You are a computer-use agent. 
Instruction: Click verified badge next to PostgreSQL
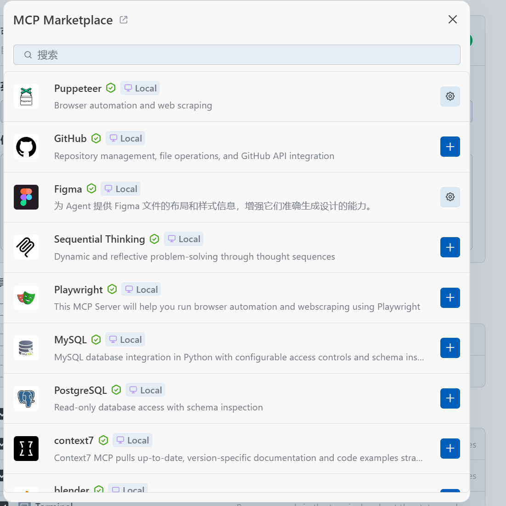coord(116,390)
